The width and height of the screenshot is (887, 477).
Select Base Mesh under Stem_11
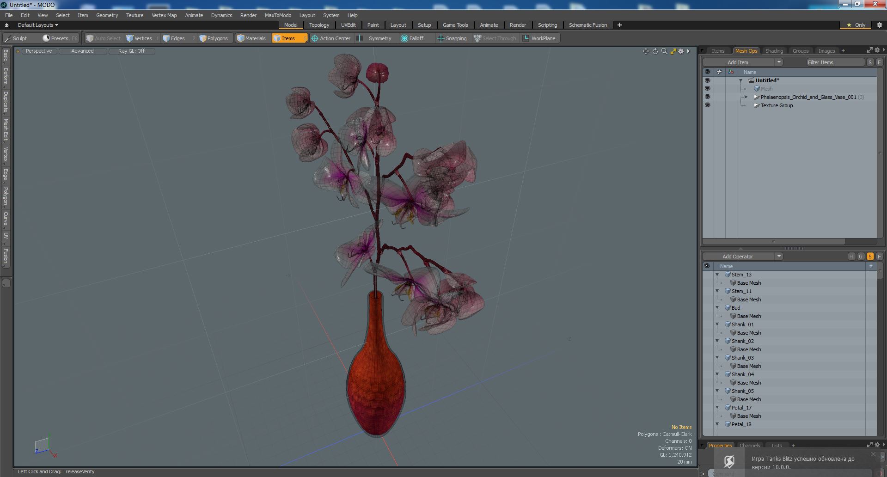749,300
